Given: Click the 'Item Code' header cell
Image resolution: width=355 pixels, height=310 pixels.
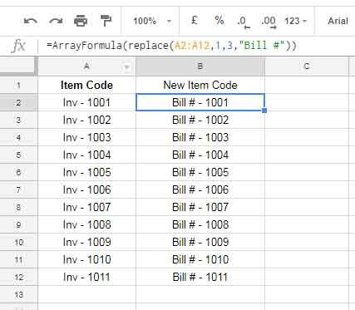Looking at the screenshot, I should click(x=86, y=85).
